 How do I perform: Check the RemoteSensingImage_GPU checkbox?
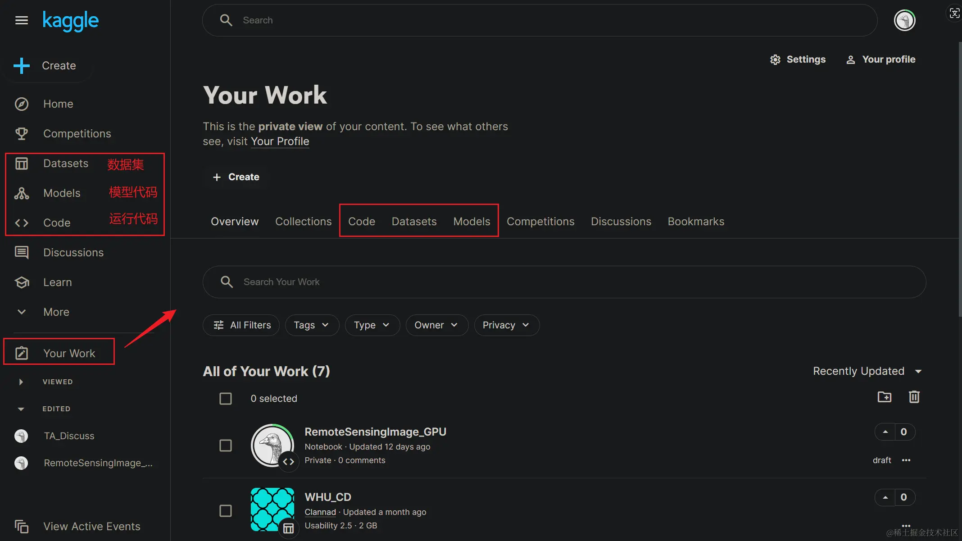pyautogui.click(x=226, y=446)
